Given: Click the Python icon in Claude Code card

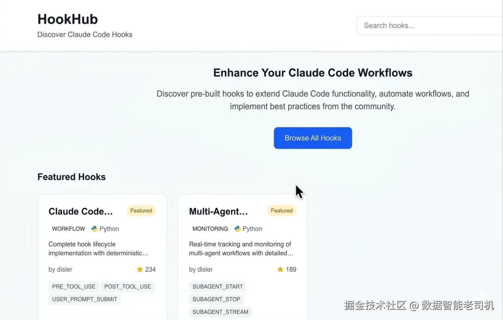Looking at the screenshot, I should [x=94, y=229].
